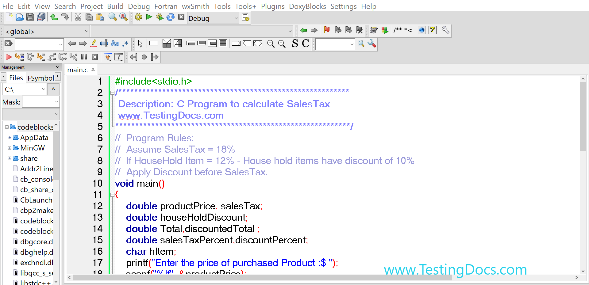Click the Zoom in magnifier icon

point(271,44)
